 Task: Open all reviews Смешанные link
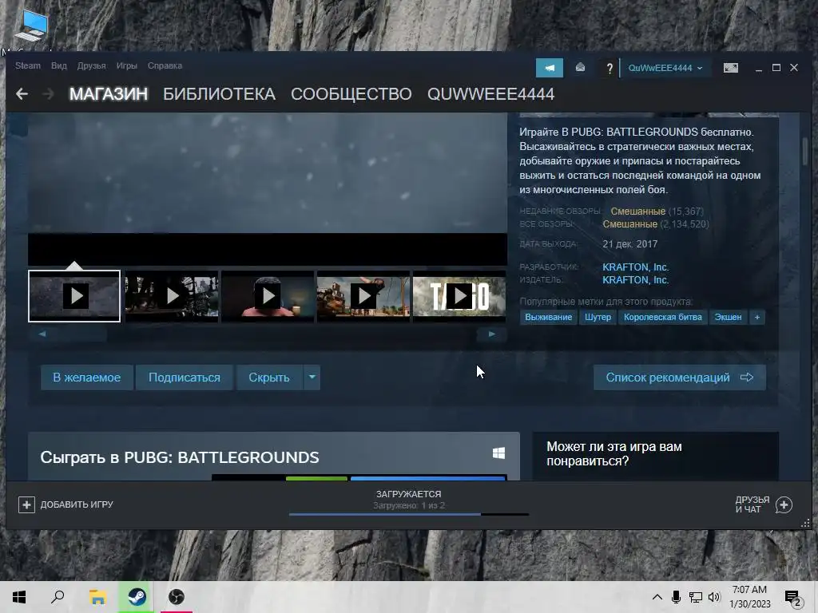[629, 224]
